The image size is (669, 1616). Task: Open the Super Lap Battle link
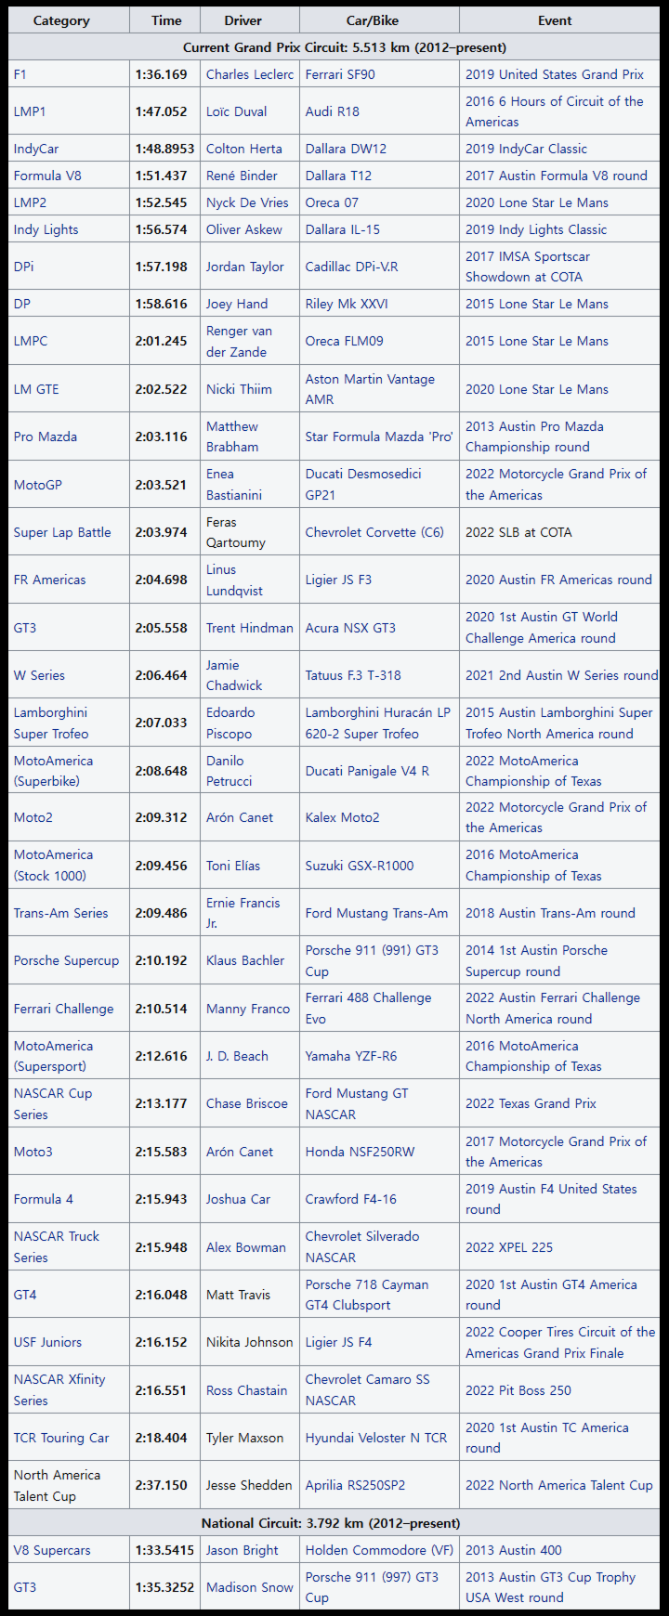click(x=62, y=532)
